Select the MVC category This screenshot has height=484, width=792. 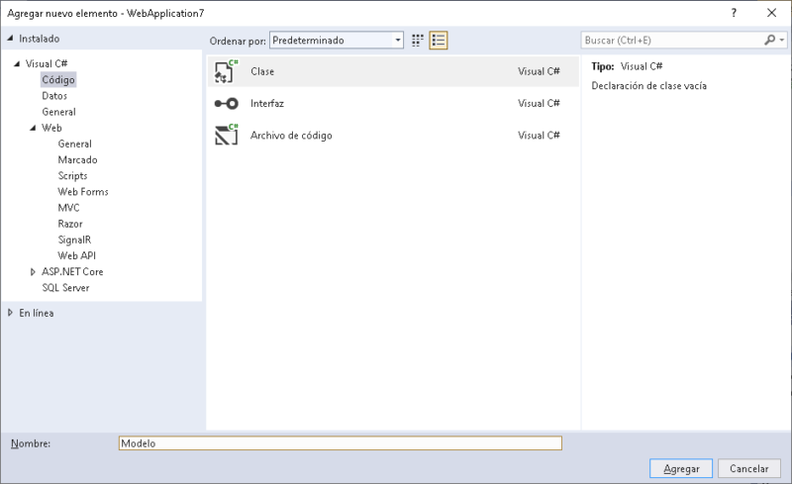point(68,208)
